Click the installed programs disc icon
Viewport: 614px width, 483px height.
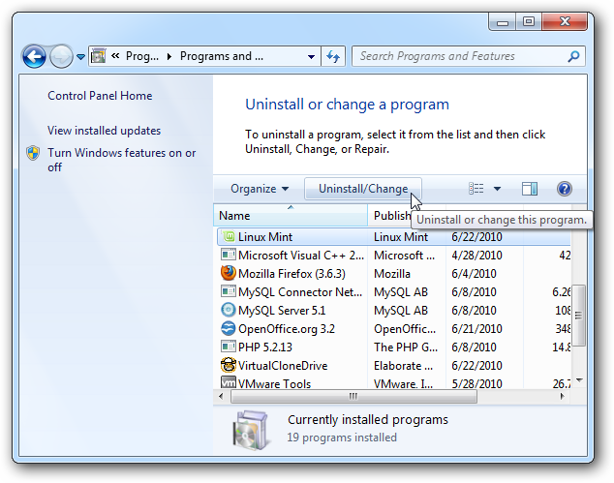click(251, 430)
